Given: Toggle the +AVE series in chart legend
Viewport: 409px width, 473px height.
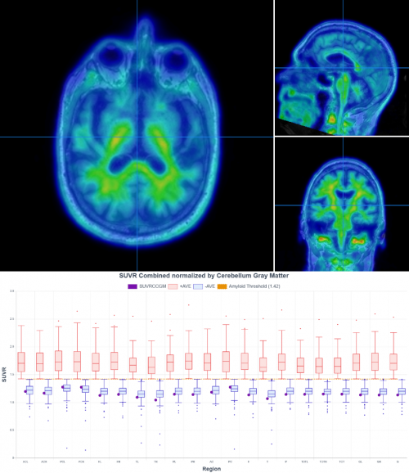Looking at the screenshot, I should 179,286.
